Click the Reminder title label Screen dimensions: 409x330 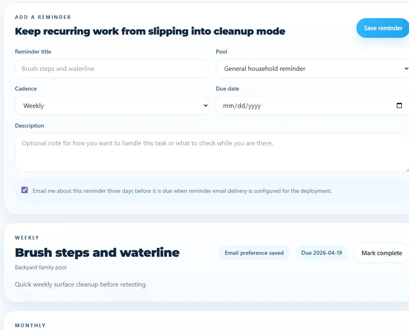[x=33, y=52]
